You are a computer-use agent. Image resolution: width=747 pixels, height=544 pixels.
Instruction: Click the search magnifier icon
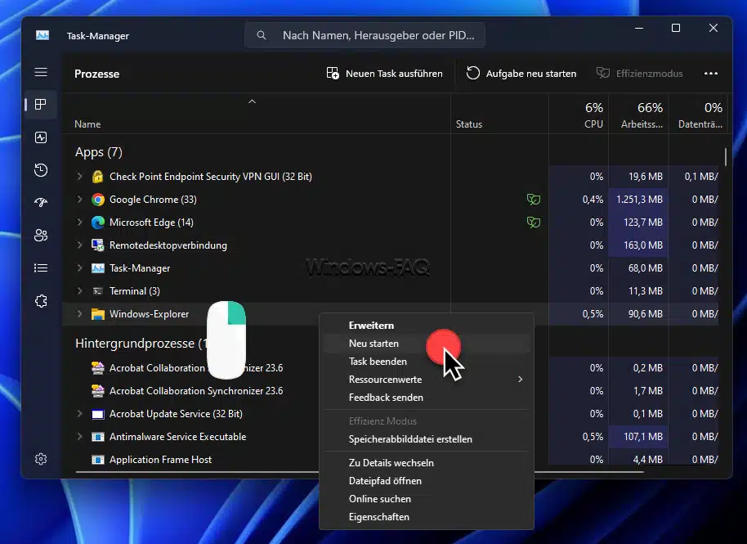click(x=261, y=35)
